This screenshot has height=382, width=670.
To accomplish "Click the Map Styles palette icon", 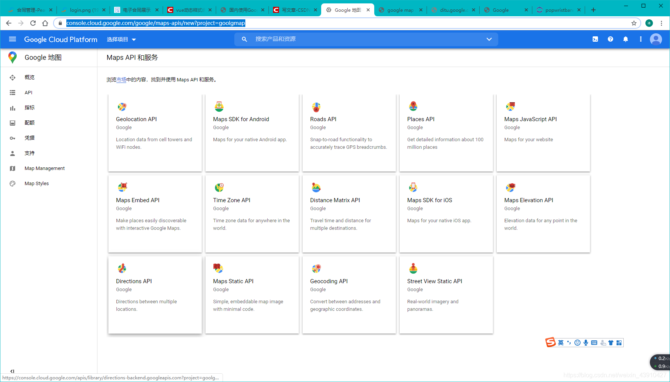I will (13, 184).
